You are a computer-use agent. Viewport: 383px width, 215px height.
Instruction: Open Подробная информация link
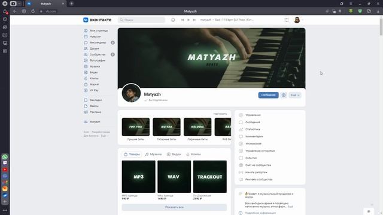click(x=260, y=213)
